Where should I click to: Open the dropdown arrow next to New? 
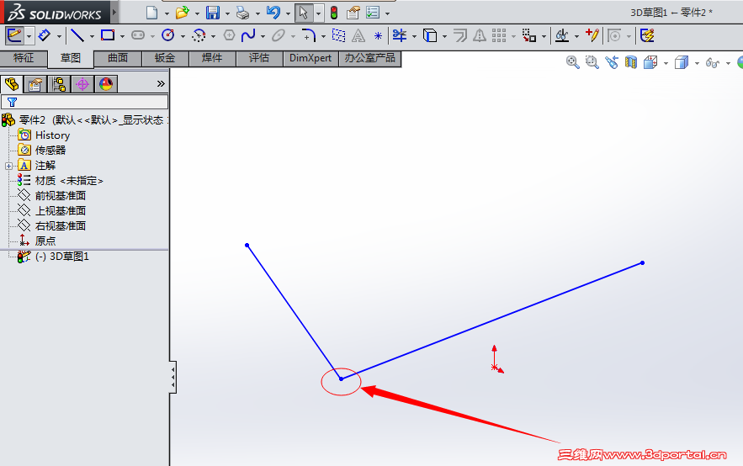(167, 13)
